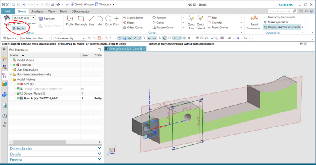Choose the Studio Spline tool
Screen dimensions: 316x165
click(133, 18)
